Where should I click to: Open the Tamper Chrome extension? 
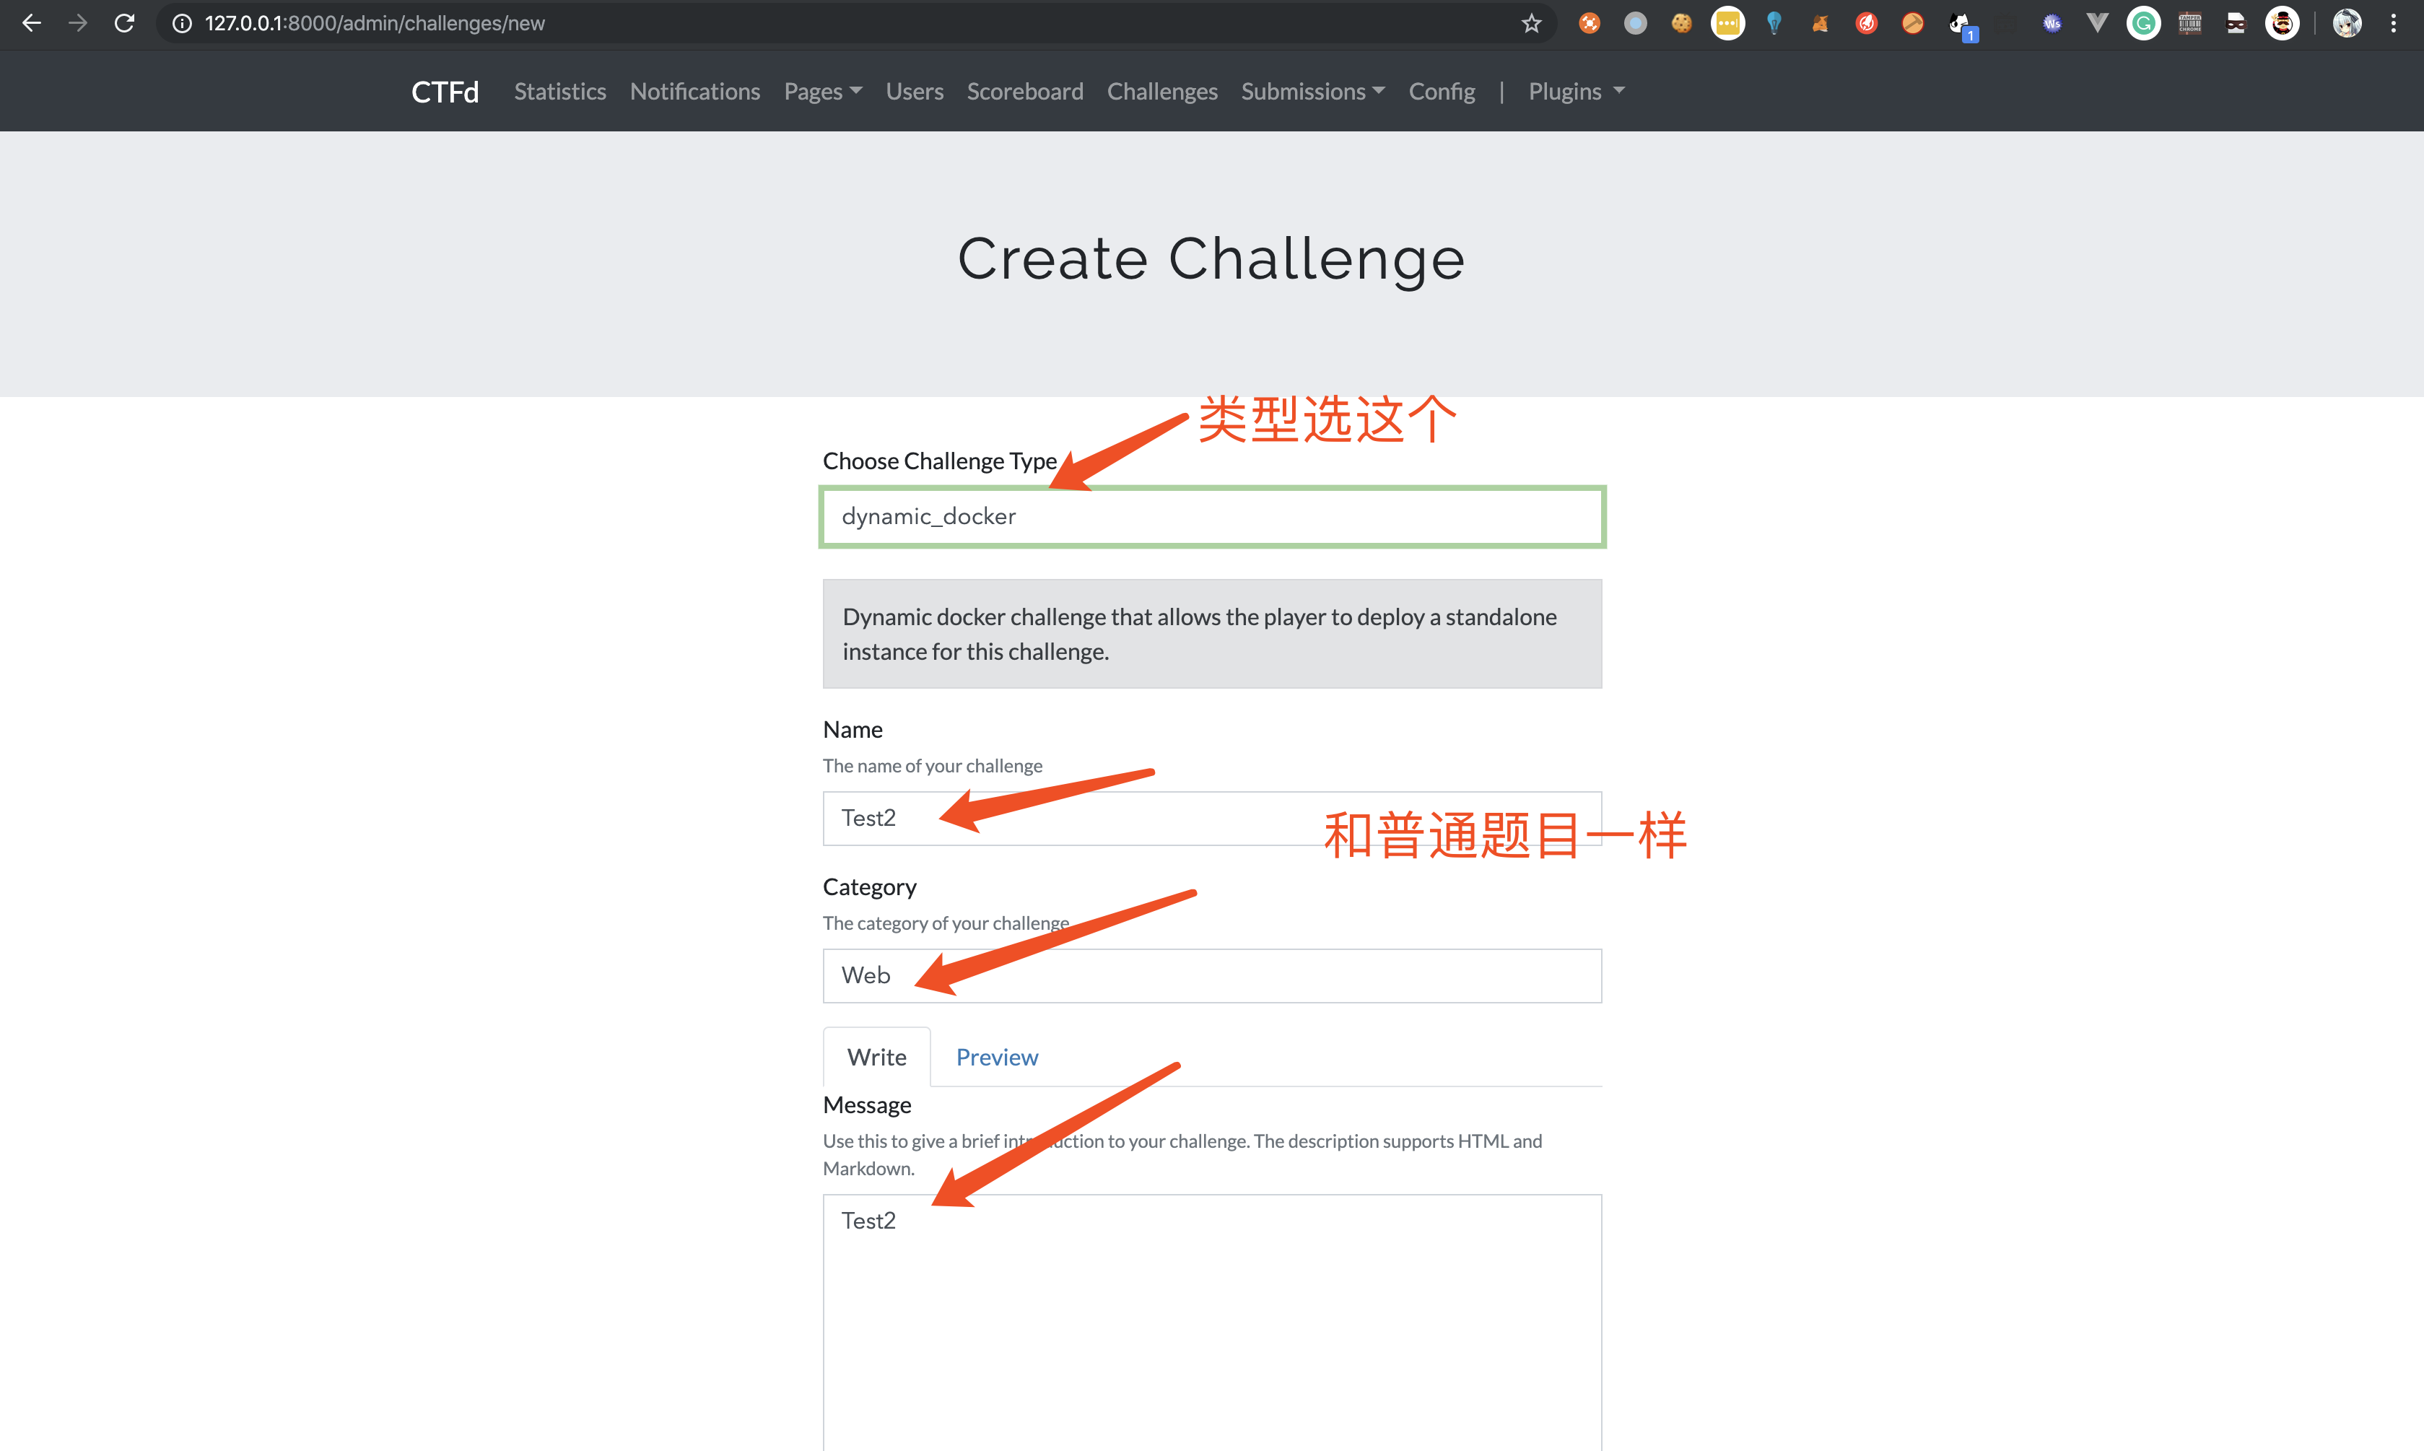[2189, 24]
